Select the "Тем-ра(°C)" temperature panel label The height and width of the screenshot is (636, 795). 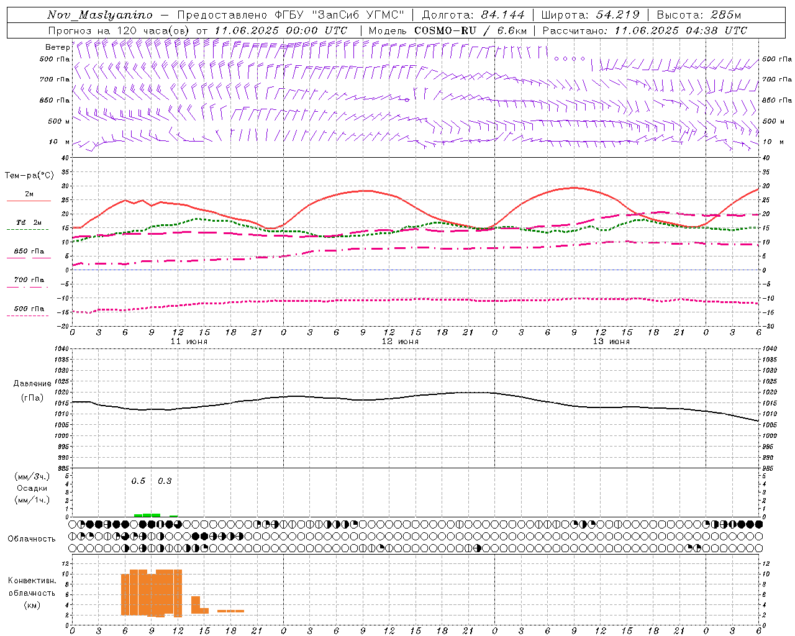point(29,176)
